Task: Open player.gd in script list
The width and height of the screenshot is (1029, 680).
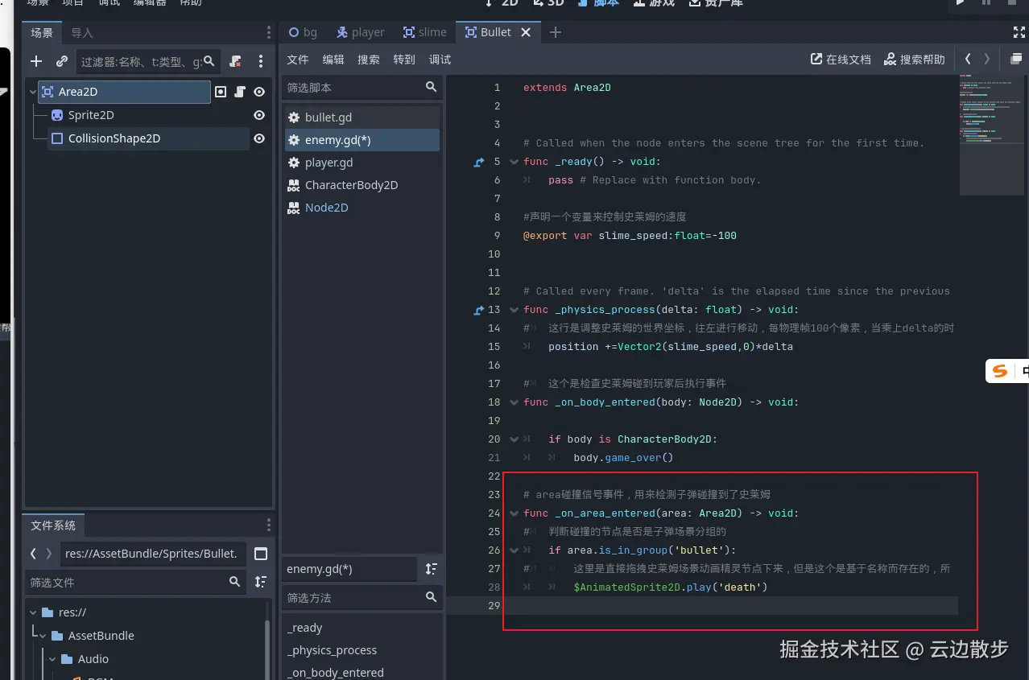Action: 362,163
